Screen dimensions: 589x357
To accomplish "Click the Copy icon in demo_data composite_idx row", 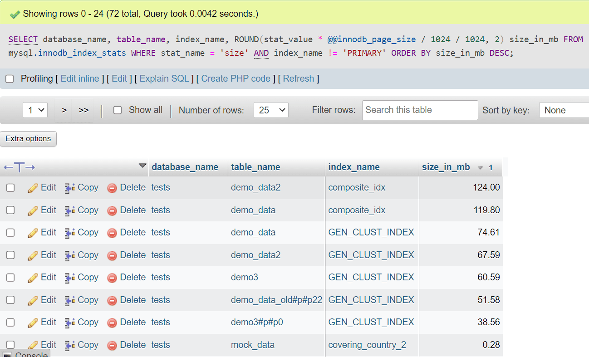I will coord(70,210).
